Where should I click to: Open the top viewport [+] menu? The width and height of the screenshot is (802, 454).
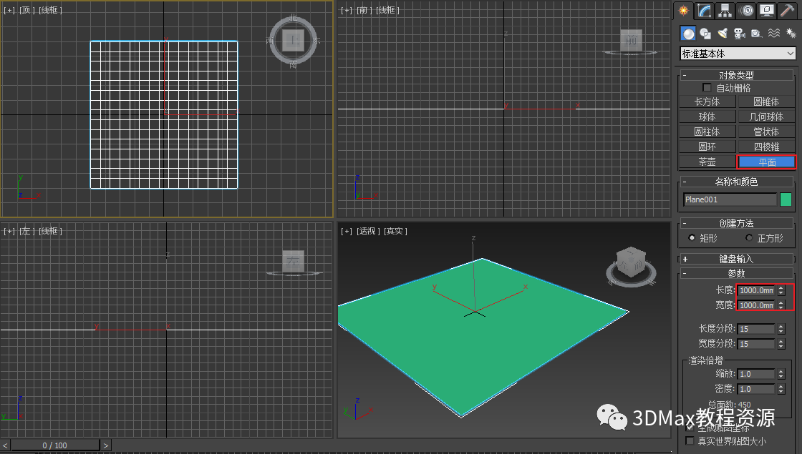pyautogui.click(x=9, y=10)
